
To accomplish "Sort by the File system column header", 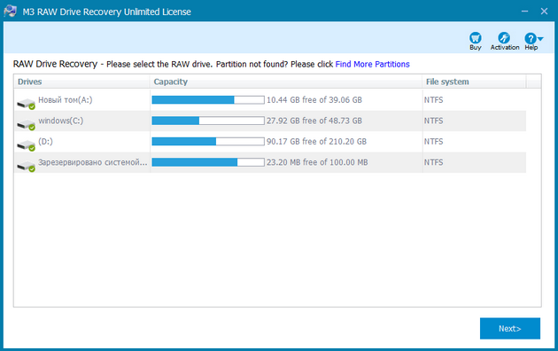I will click(474, 82).
